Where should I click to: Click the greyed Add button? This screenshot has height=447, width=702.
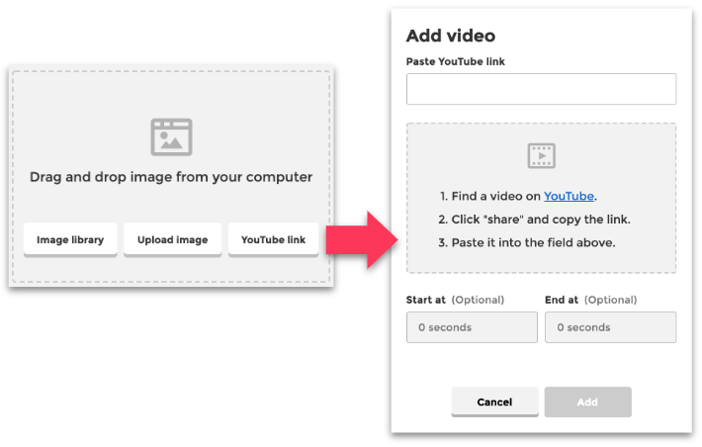click(588, 402)
